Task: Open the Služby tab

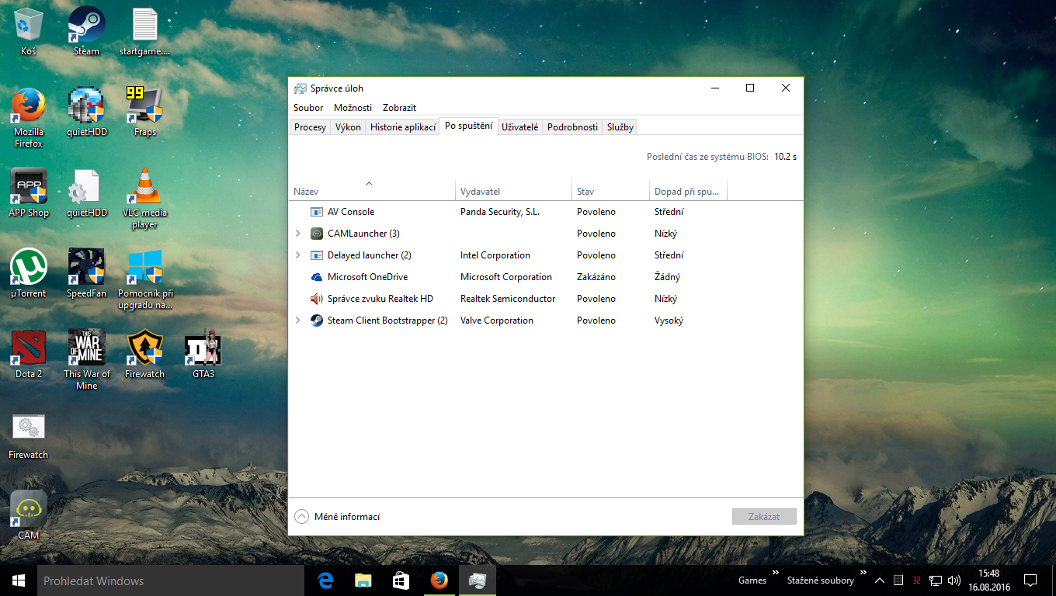Action: click(620, 127)
